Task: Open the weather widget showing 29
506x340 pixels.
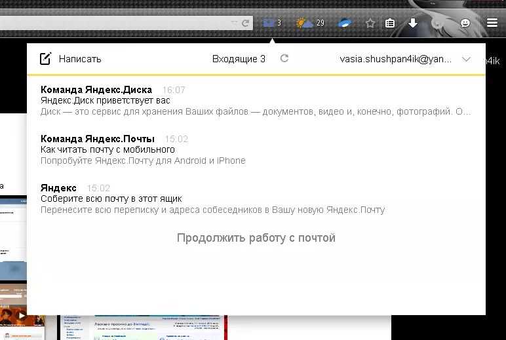Action: coord(310,23)
